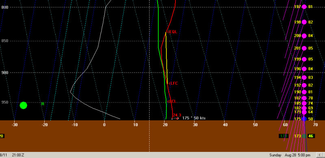This screenshot has height=158, width=325.
Task: Click the 'Aug 28' date in status bar
Action: click(290, 155)
